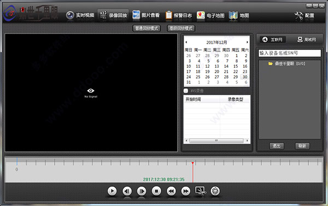Click the red timeline position marker

[x=192, y=172]
